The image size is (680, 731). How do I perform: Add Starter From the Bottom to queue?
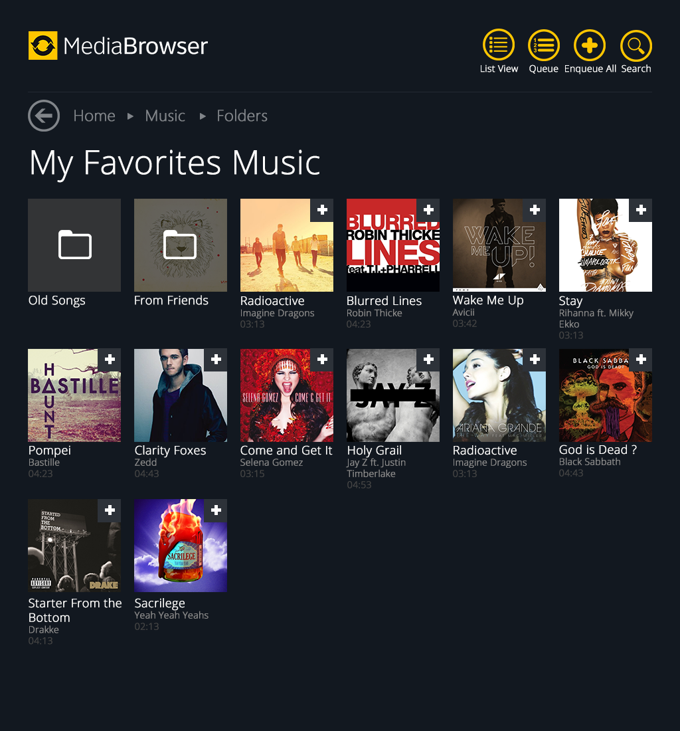pos(110,510)
